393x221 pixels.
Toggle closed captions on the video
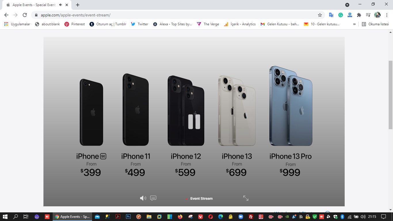(153, 198)
